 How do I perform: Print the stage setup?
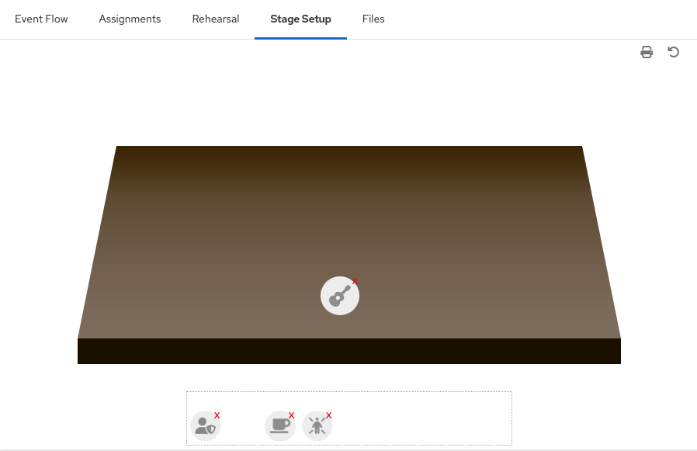tap(647, 52)
